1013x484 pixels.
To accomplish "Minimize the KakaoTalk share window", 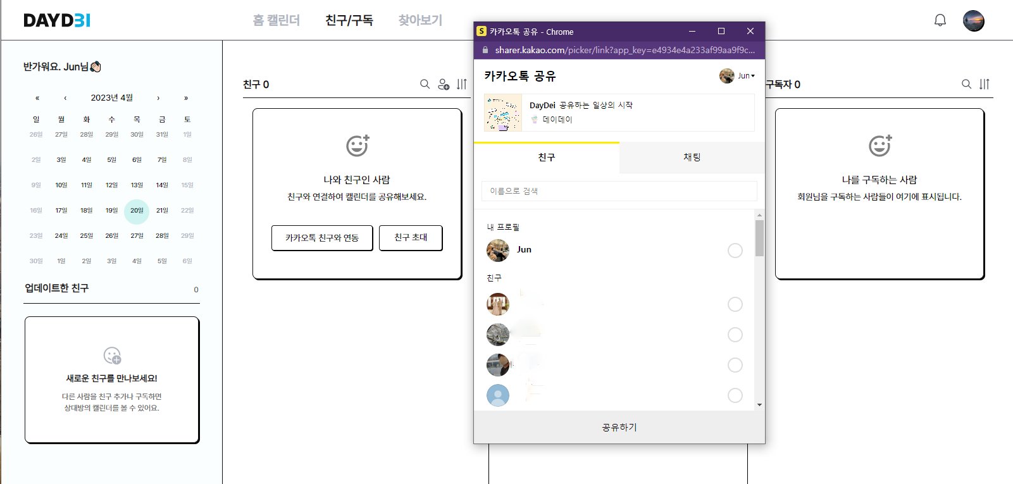I will pyautogui.click(x=692, y=31).
